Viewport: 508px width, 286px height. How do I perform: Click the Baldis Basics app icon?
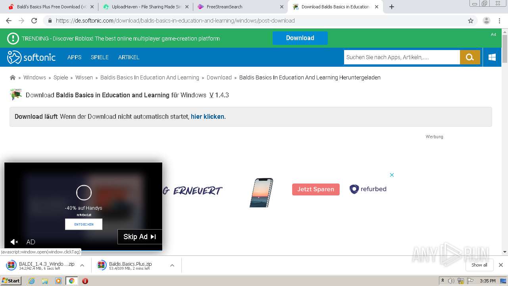tap(15, 95)
